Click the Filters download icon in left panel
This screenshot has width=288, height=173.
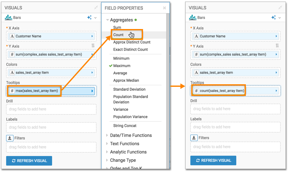pos(10,138)
